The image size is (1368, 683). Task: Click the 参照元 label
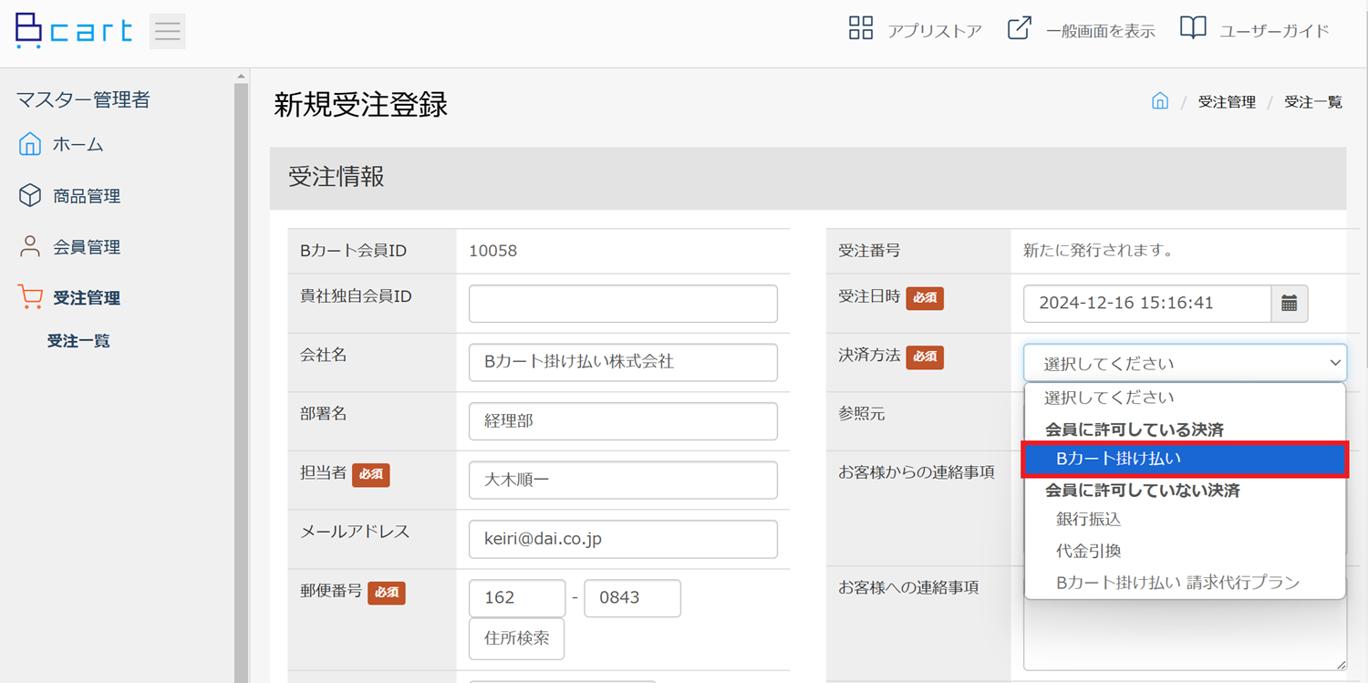click(862, 414)
